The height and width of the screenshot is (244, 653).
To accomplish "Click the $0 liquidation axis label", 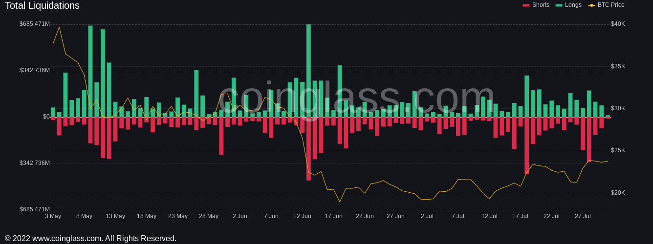I will click(x=46, y=117).
